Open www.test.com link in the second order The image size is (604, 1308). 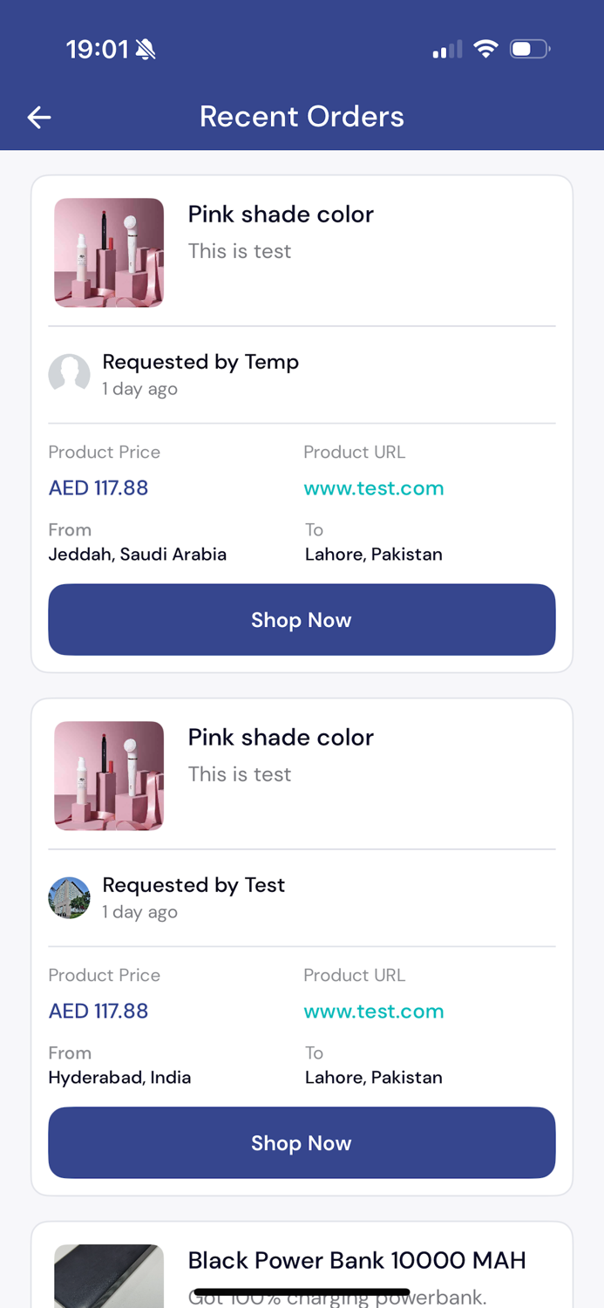tap(374, 1012)
